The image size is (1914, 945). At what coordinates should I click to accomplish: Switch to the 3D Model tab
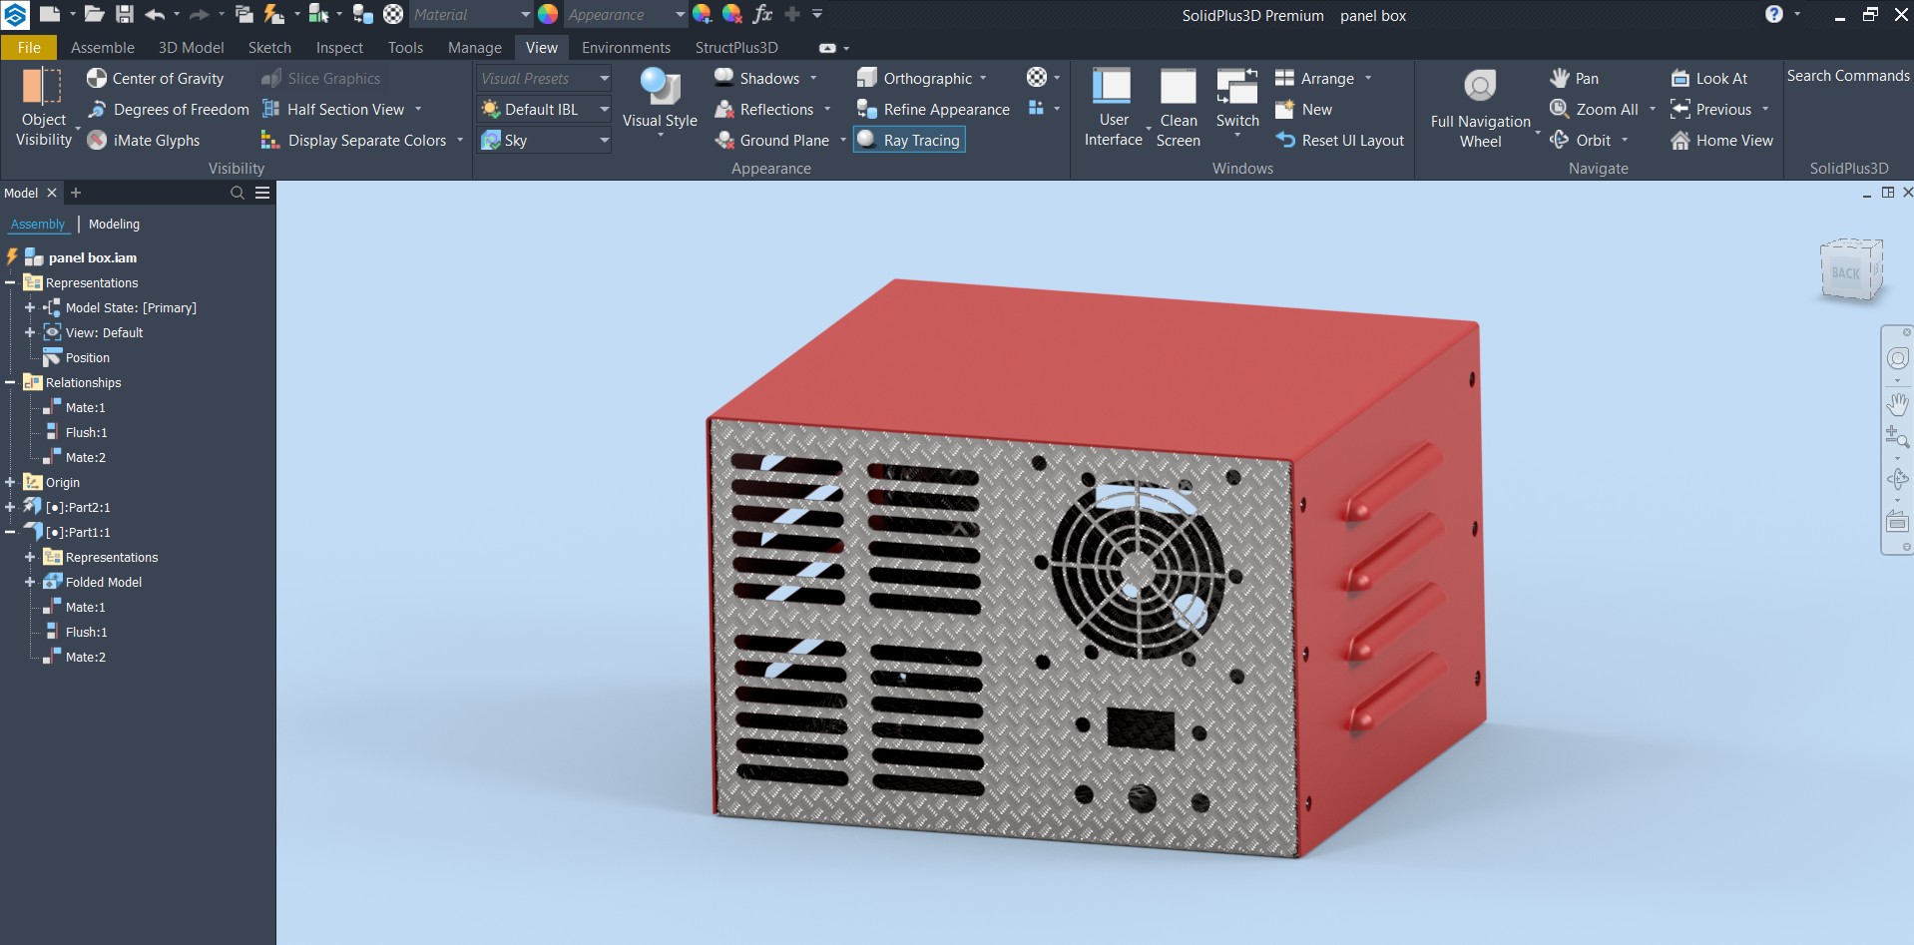click(x=191, y=47)
